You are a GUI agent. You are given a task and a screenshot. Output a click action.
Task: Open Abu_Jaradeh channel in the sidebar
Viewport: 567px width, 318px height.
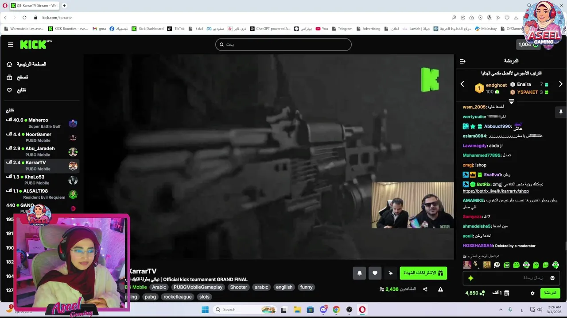[x=42, y=151]
